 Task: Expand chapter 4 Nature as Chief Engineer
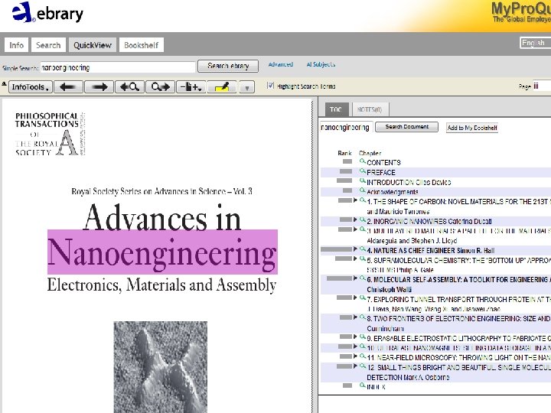coord(355,249)
